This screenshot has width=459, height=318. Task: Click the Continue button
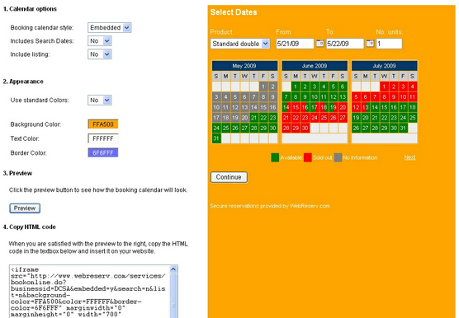229,177
